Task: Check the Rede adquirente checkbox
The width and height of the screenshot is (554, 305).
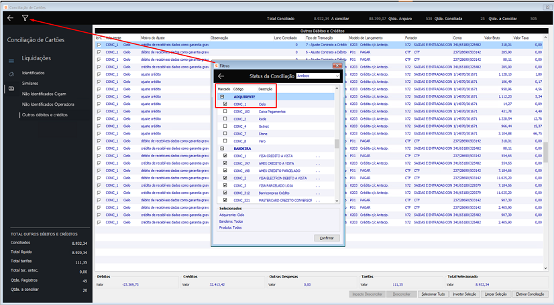Action: (x=225, y=118)
